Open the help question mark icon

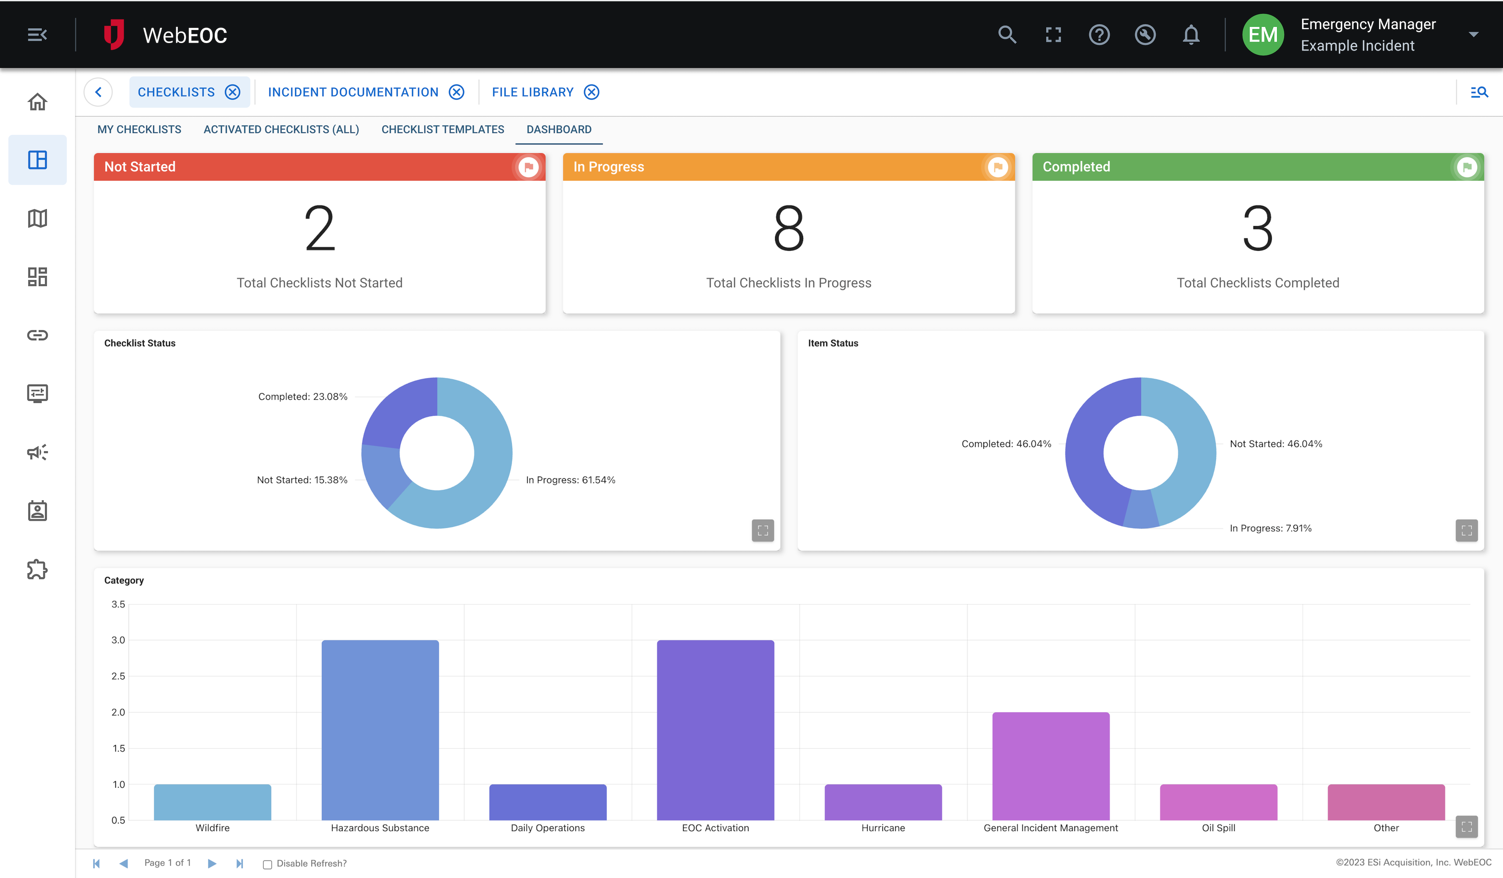tap(1098, 35)
